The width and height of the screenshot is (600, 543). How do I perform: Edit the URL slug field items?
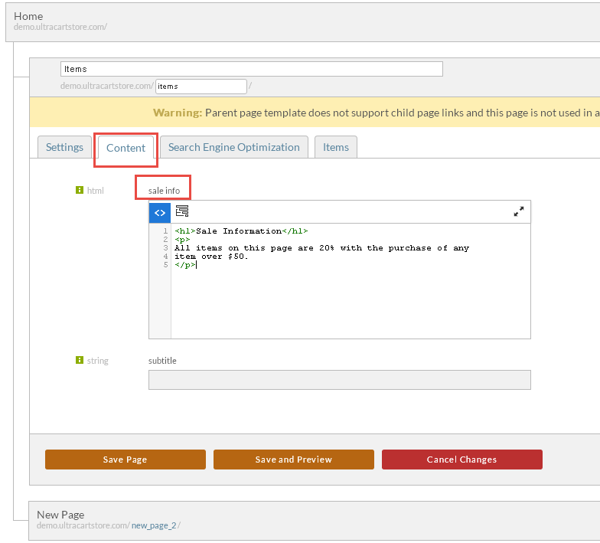[201, 86]
